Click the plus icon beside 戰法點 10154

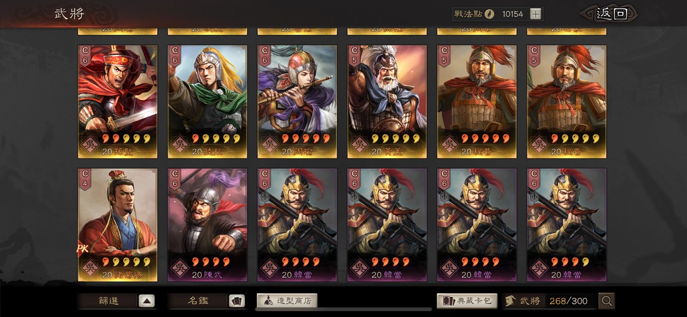[535, 14]
